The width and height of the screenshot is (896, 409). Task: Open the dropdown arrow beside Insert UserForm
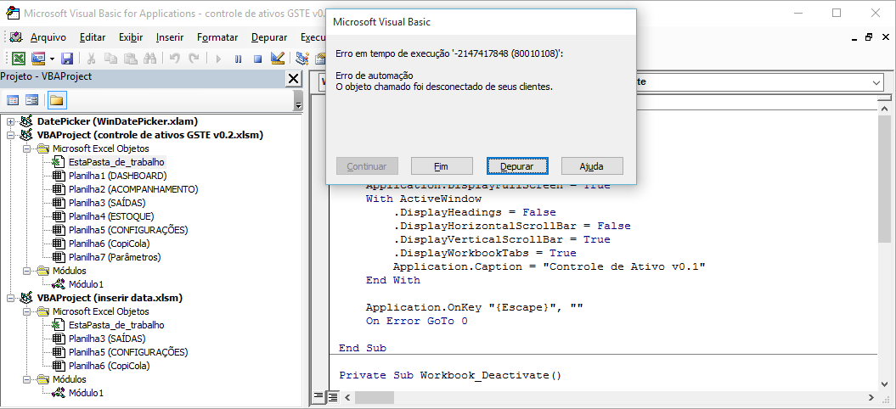[x=52, y=59]
